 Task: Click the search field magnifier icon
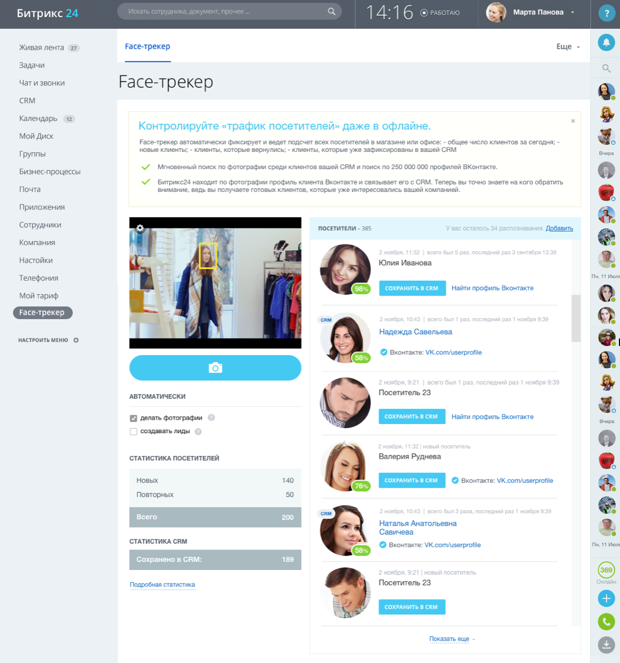click(331, 11)
